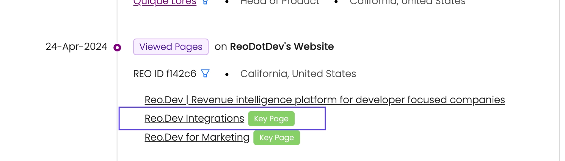This screenshot has width=565, height=161.
Task: Click California location in the REO ID row
Action: pyautogui.click(x=298, y=74)
